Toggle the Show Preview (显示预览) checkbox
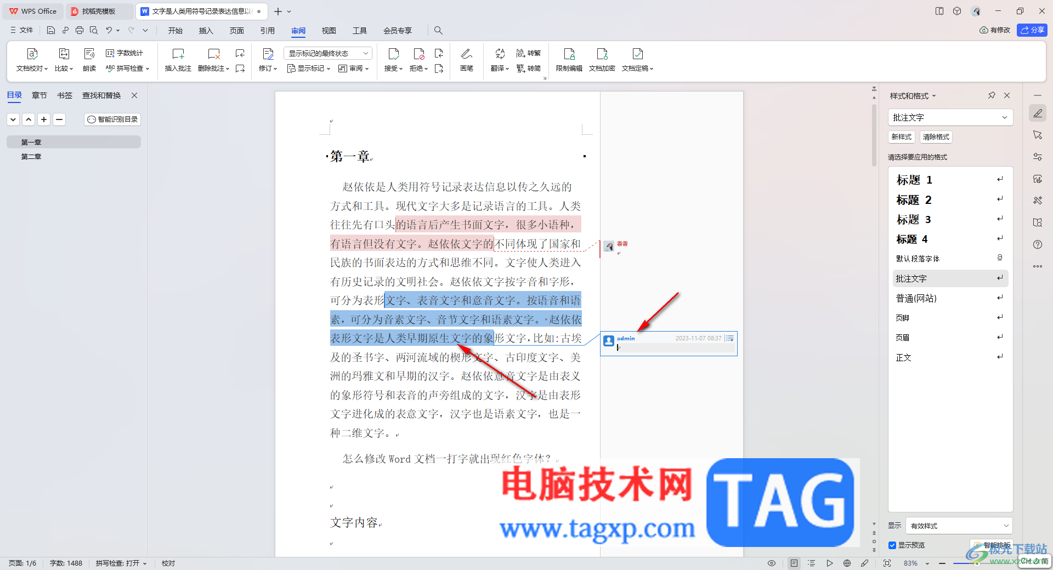1053x570 pixels. click(x=892, y=545)
